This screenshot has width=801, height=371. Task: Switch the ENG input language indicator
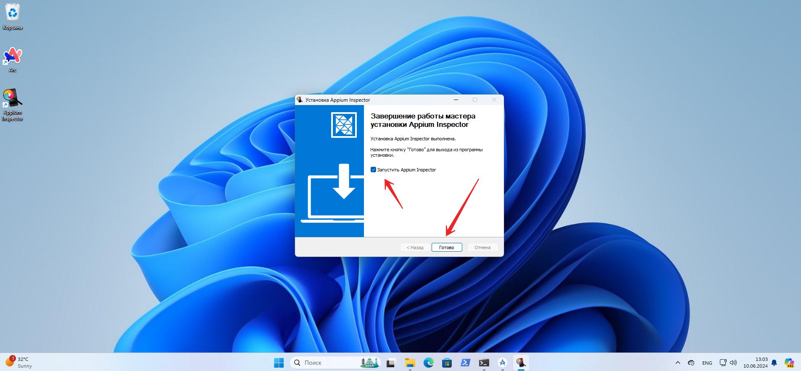[707, 363]
